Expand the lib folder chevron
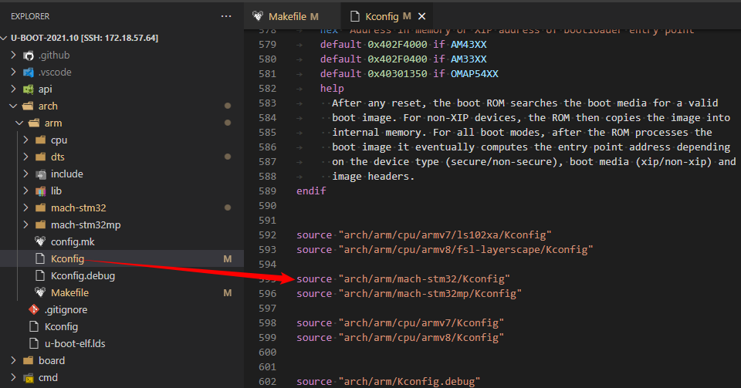 [26, 191]
